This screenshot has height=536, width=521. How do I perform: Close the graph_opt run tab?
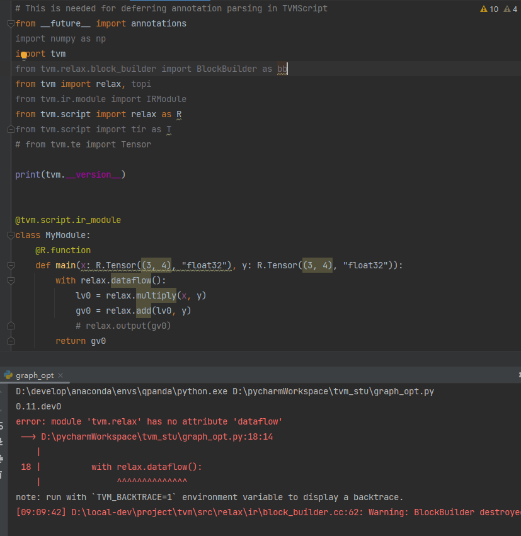(x=60, y=375)
